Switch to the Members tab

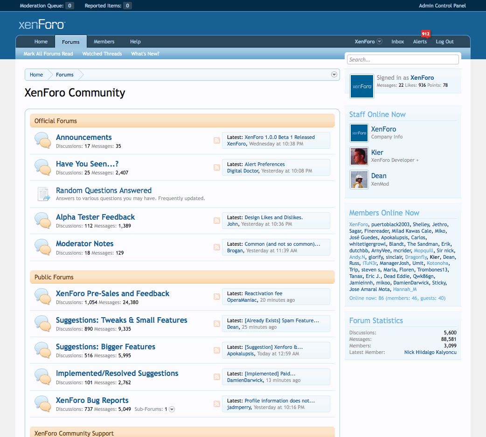click(104, 42)
